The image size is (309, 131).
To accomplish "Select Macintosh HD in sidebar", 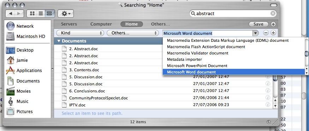I will click(26, 36).
